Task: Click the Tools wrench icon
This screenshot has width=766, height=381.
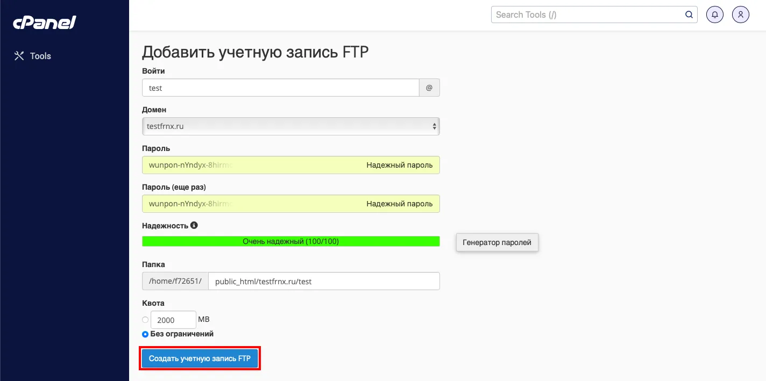Action: pos(19,56)
